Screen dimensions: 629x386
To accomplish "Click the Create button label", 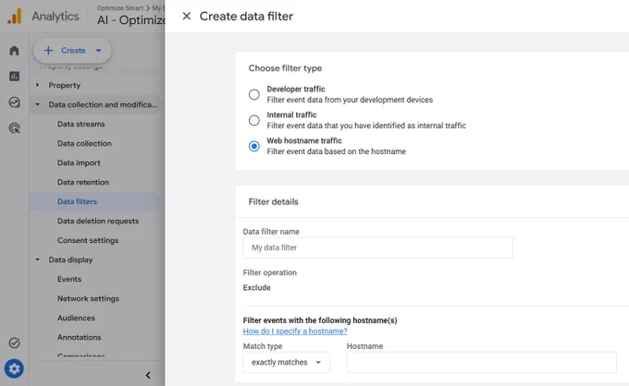I will pyautogui.click(x=73, y=51).
